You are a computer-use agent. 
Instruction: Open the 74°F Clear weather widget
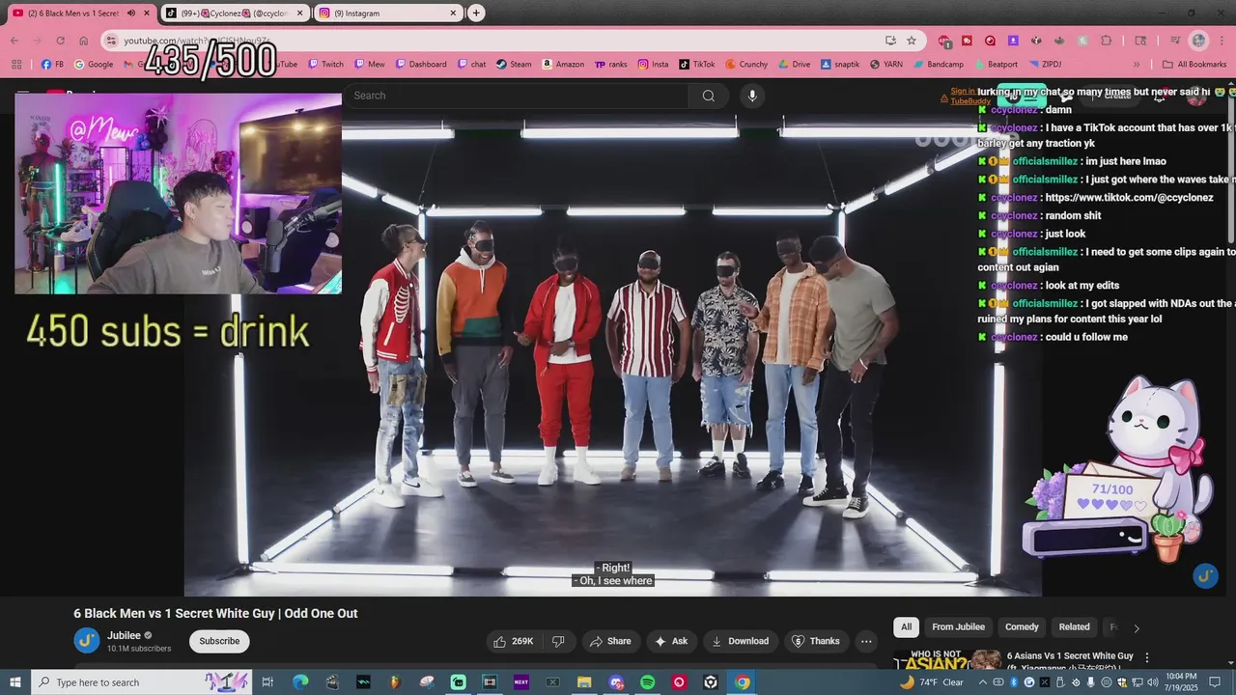pyautogui.click(x=933, y=682)
